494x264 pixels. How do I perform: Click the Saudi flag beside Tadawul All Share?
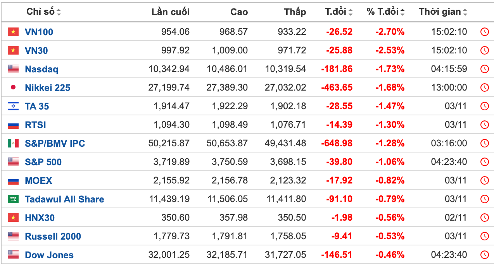(x=13, y=199)
